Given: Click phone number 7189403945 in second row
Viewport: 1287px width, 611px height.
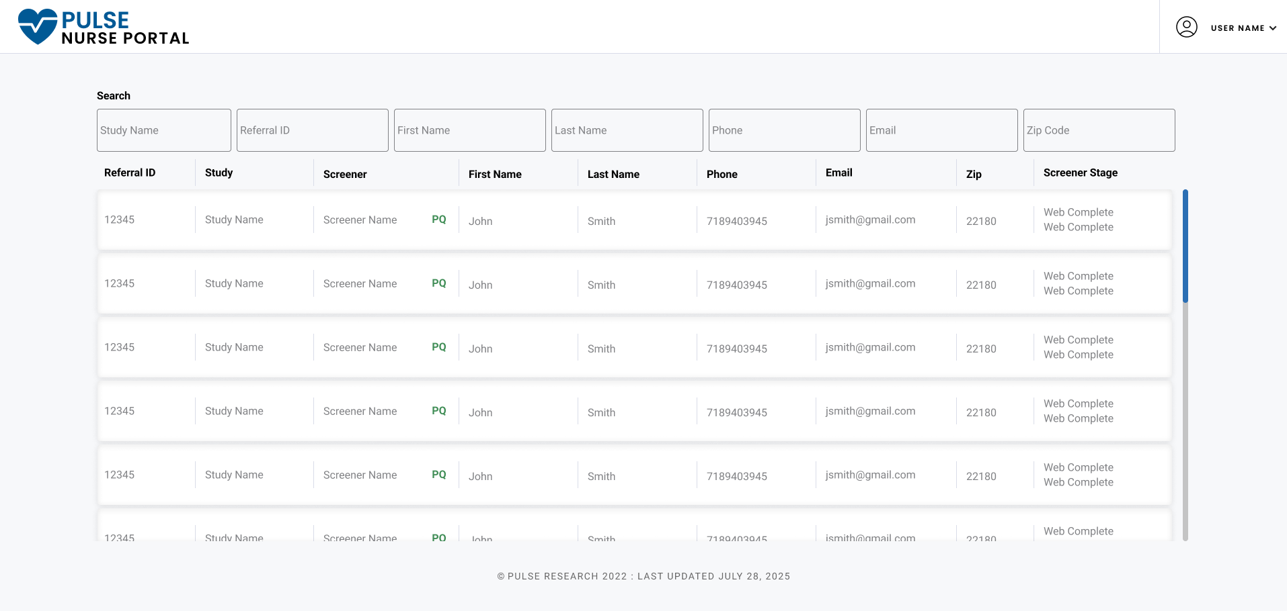Looking at the screenshot, I should tap(737, 285).
